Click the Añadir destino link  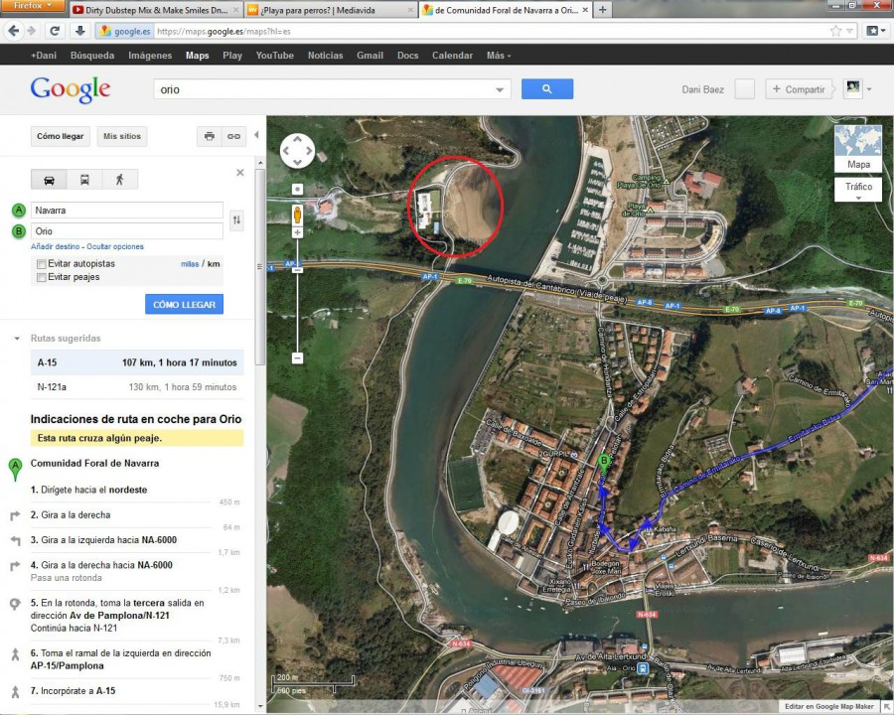click(x=56, y=247)
